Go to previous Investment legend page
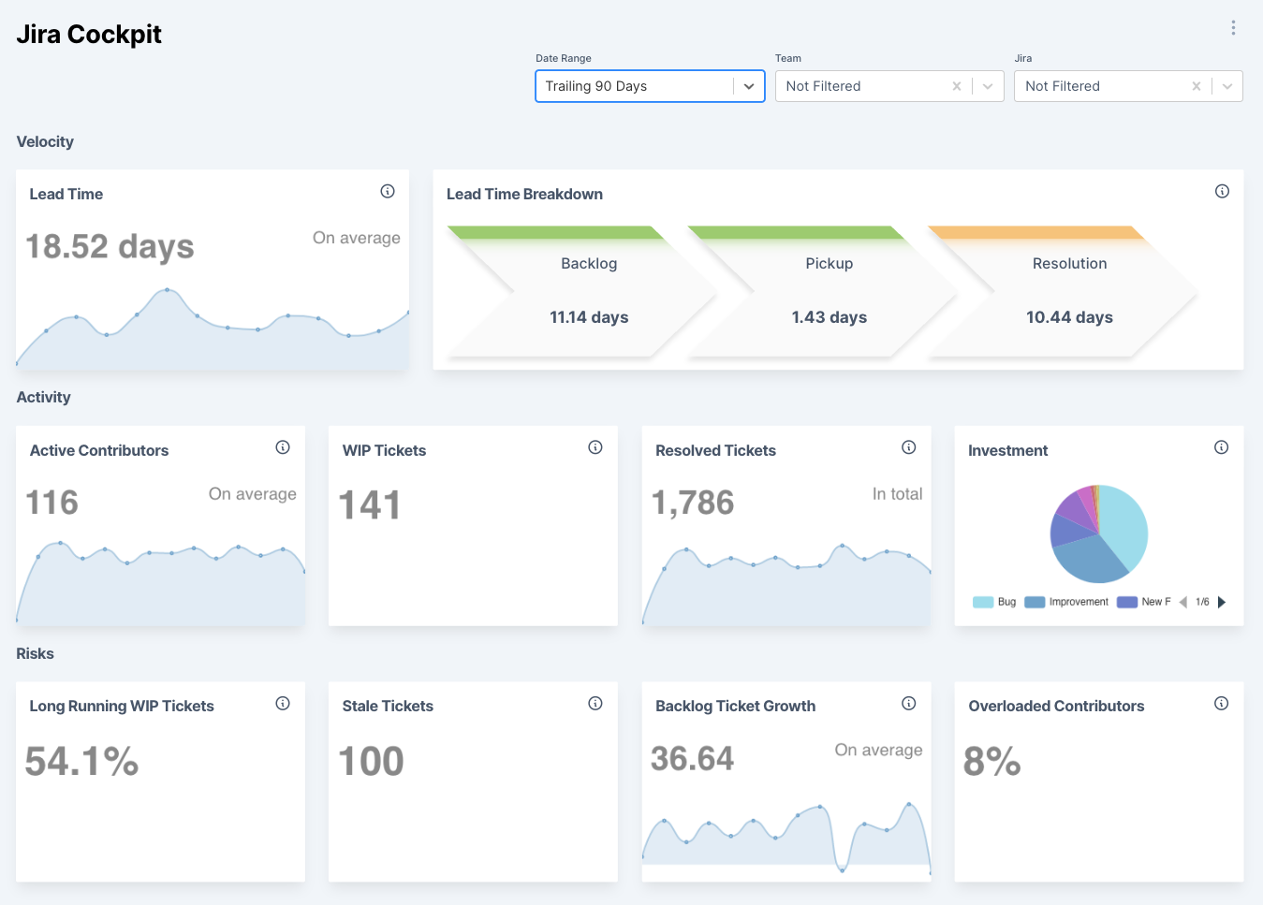 tap(1182, 602)
